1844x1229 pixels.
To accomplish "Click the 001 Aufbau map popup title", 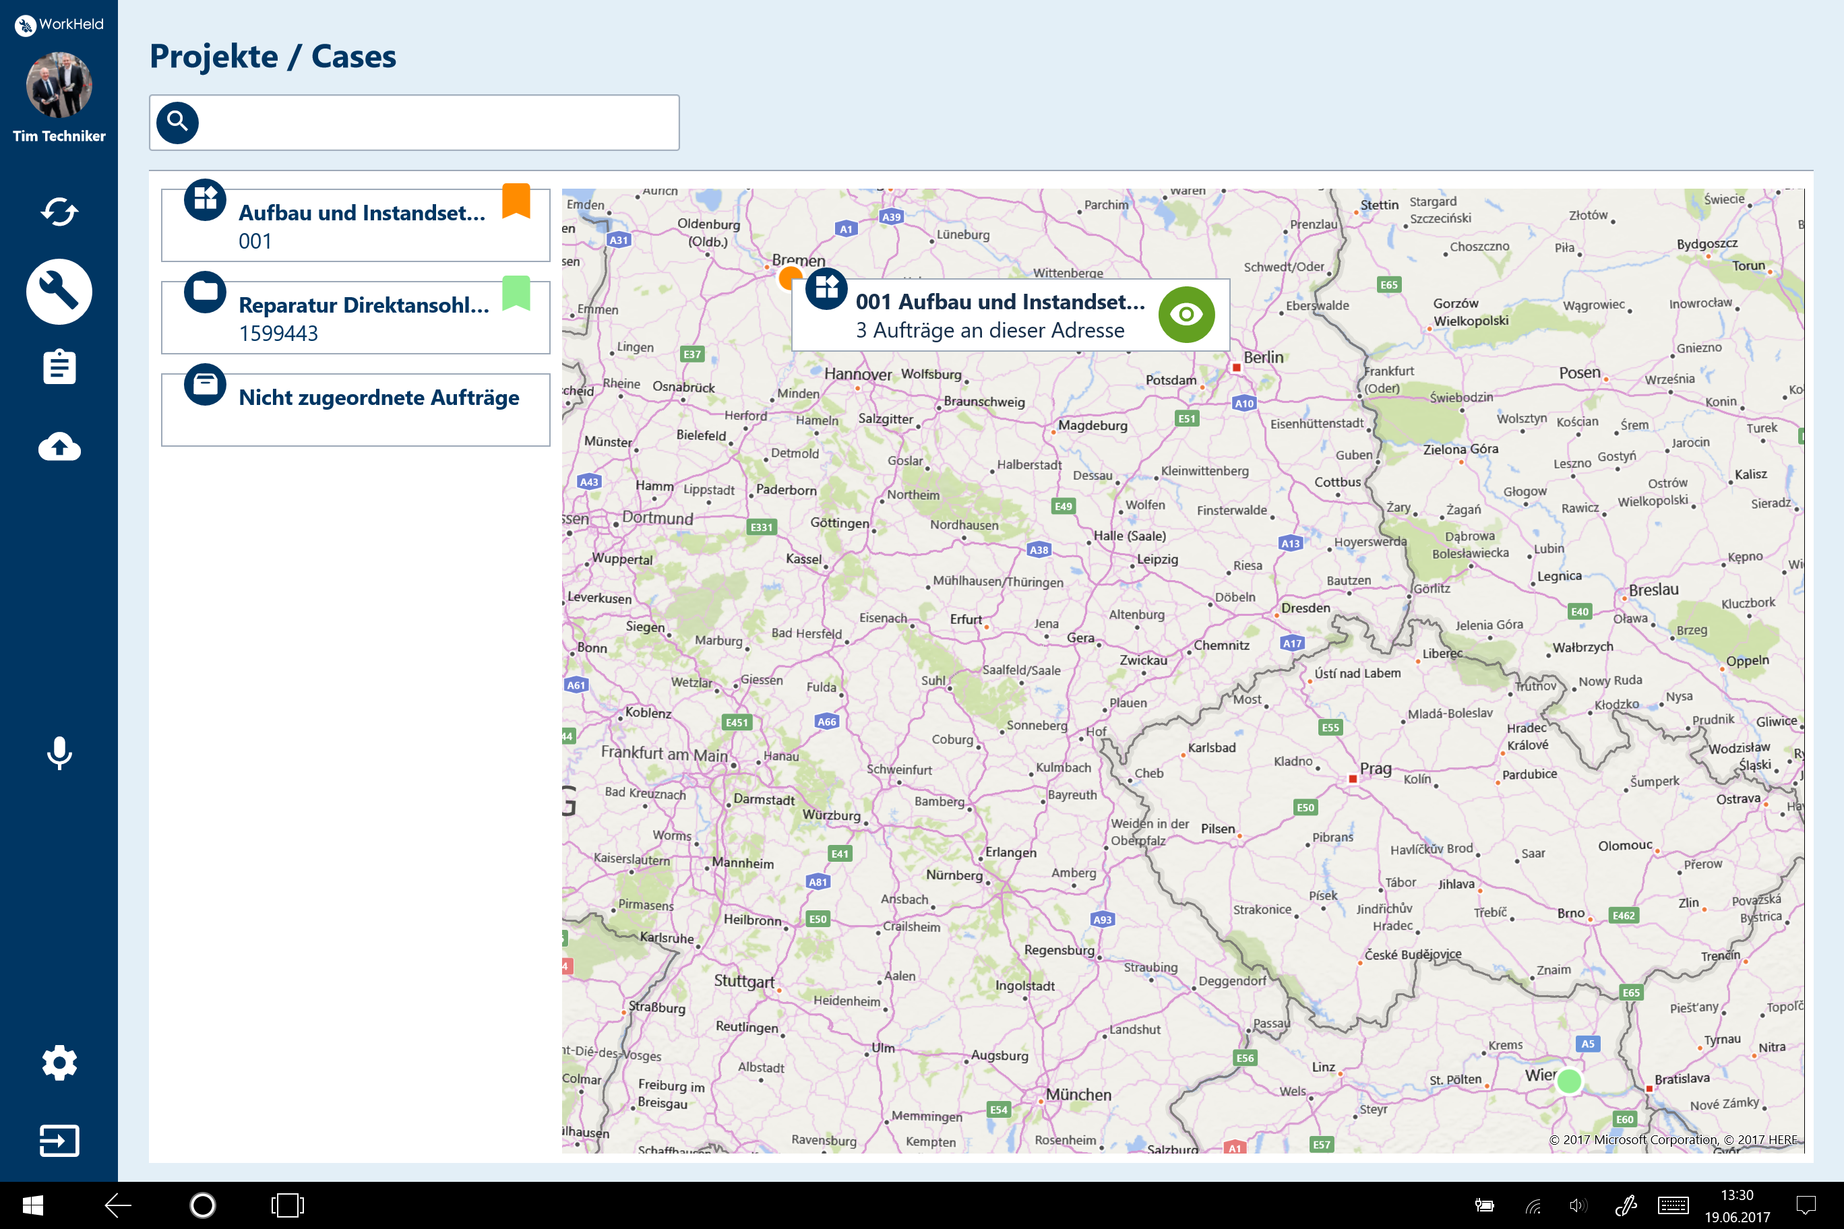I will click(x=1000, y=302).
